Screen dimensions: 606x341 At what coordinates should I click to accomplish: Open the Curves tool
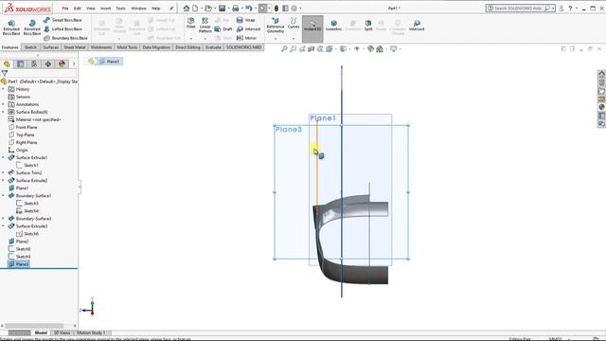click(x=294, y=23)
